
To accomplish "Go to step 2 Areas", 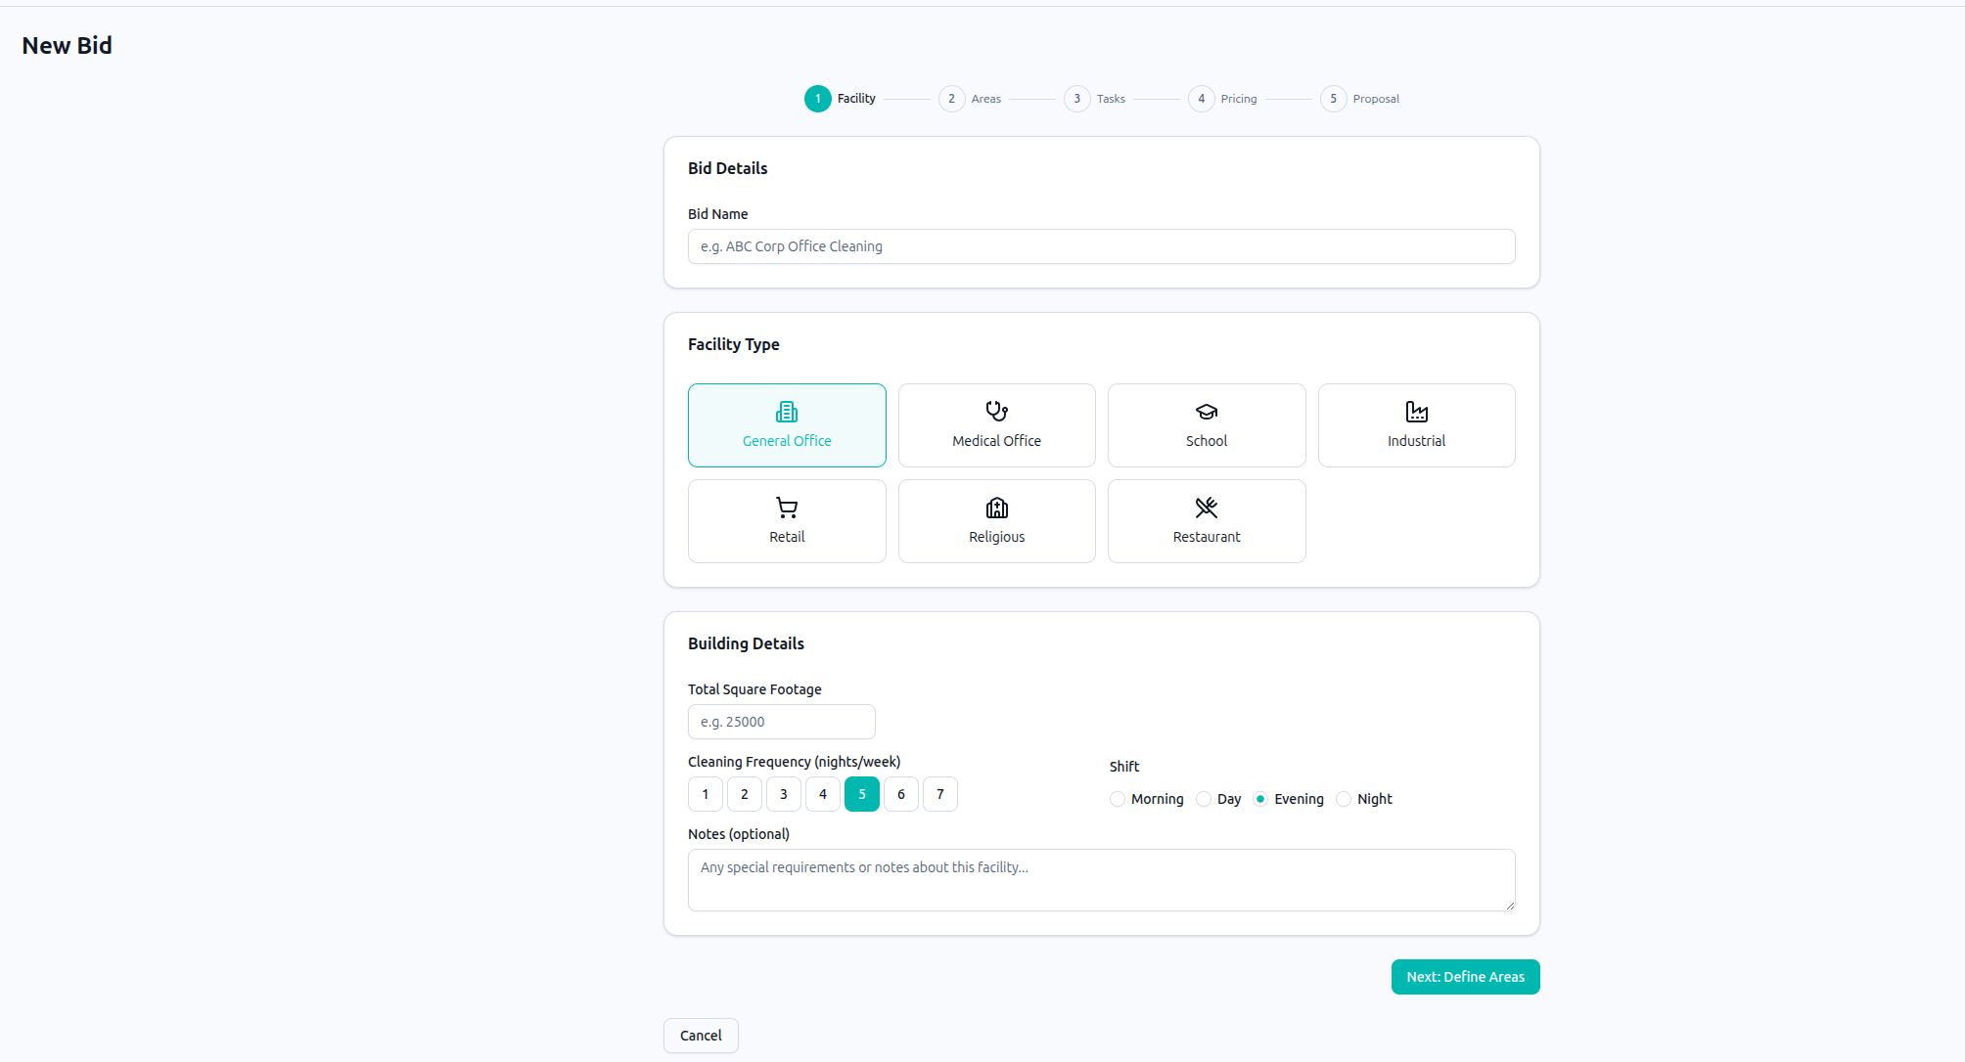I will pos(952,99).
